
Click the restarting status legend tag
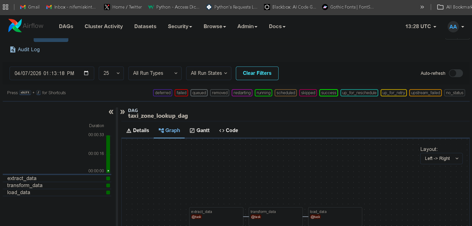click(x=242, y=93)
